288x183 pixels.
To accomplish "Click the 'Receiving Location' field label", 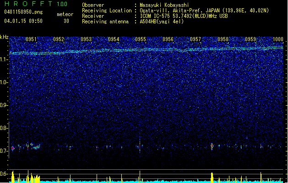I will tap(107, 11).
